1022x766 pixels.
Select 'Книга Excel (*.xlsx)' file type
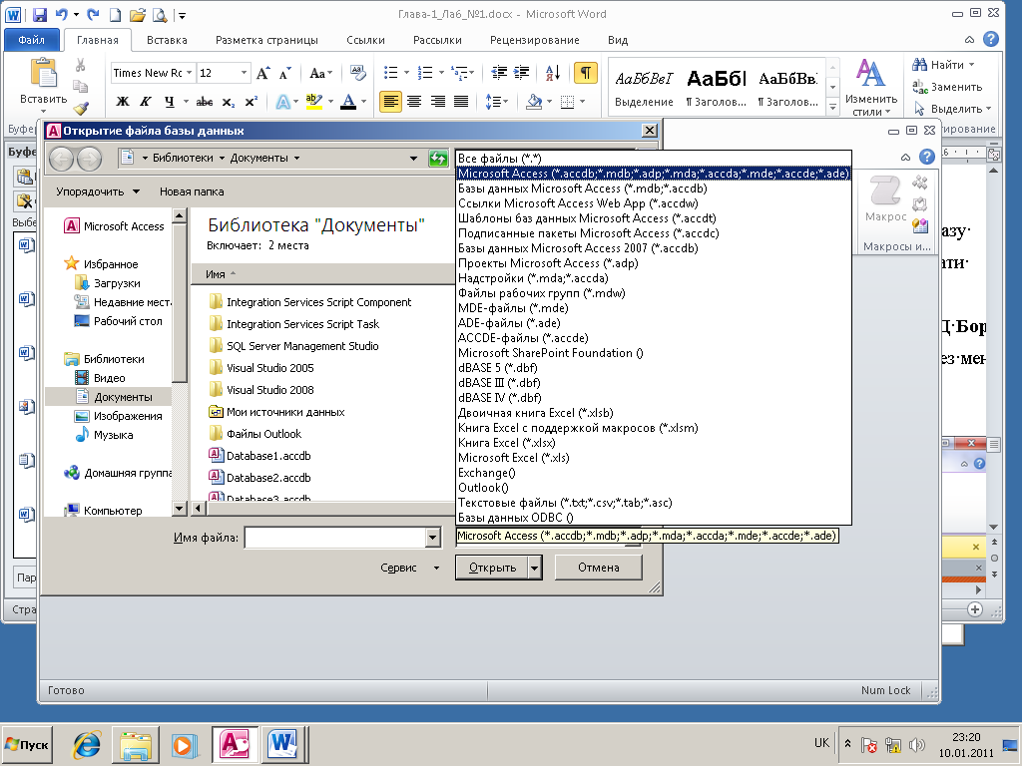coord(653,443)
